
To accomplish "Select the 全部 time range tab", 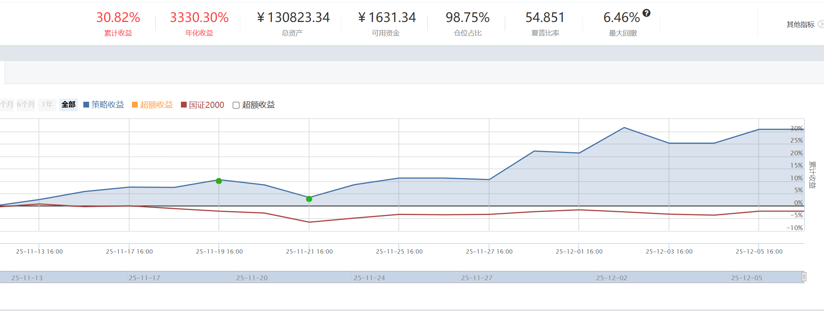I will [68, 104].
